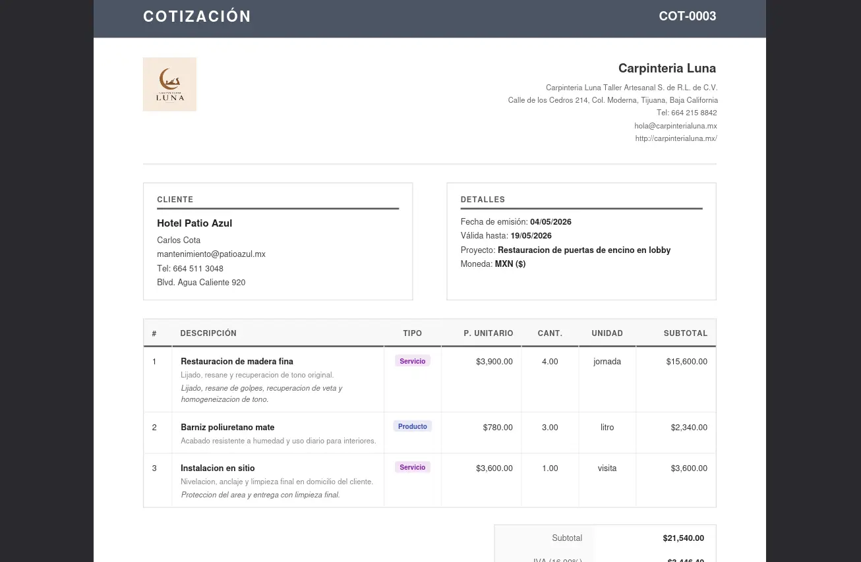Click the CLIENTE section heading
Viewport: 861px width, 562px height.
coord(175,200)
